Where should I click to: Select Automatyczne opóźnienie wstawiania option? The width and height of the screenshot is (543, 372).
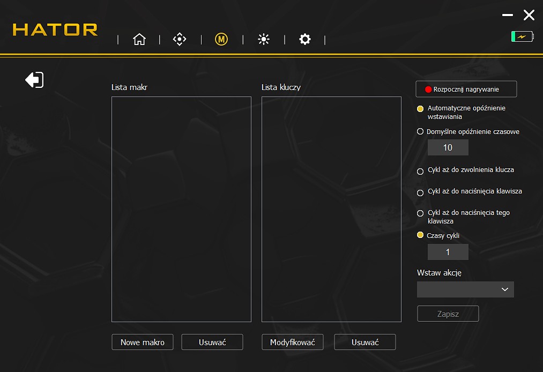pyautogui.click(x=420, y=109)
